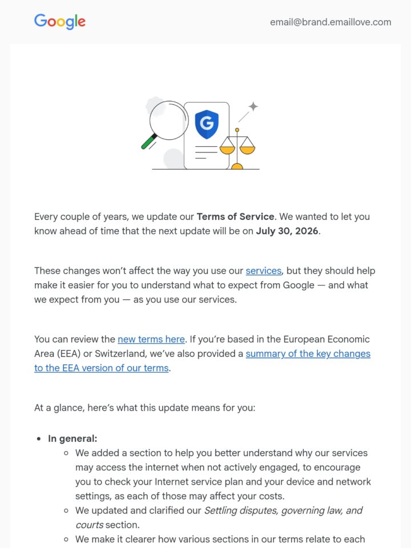This screenshot has width=411, height=548.
Task: Click the document page illustration
Action: click(207, 136)
